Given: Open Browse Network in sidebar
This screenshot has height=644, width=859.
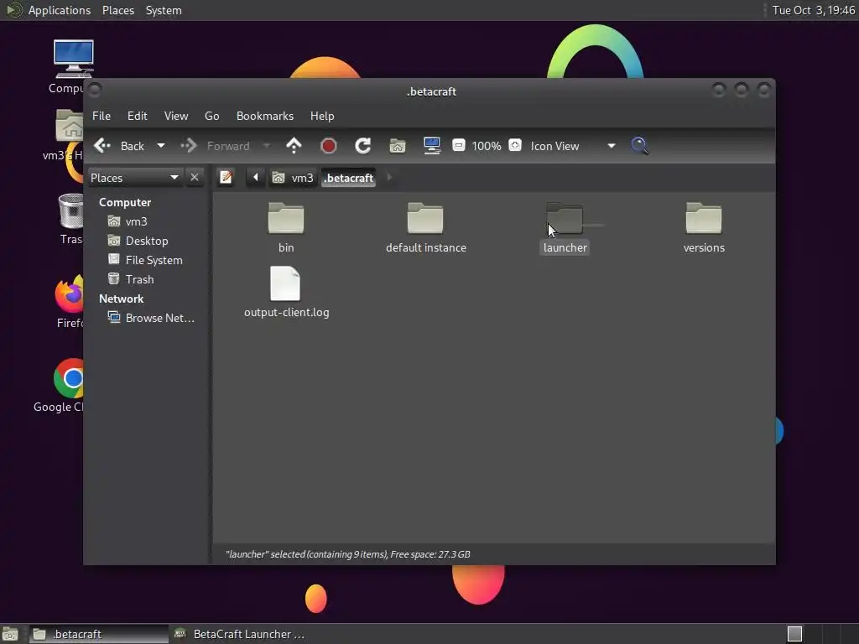Looking at the screenshot, I should [x=159, y=318].
